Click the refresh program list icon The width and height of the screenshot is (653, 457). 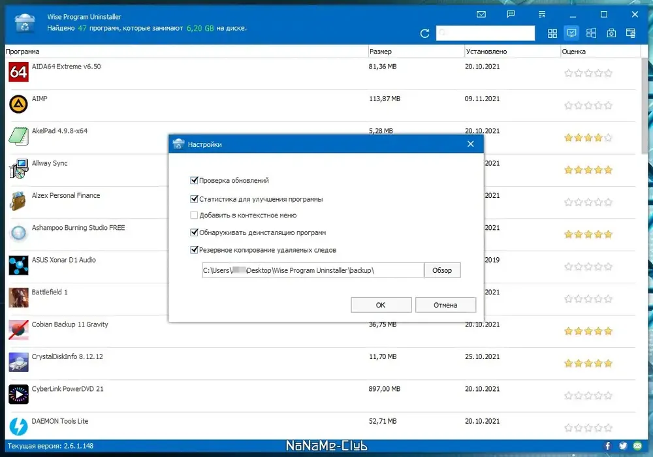(424, 33)
